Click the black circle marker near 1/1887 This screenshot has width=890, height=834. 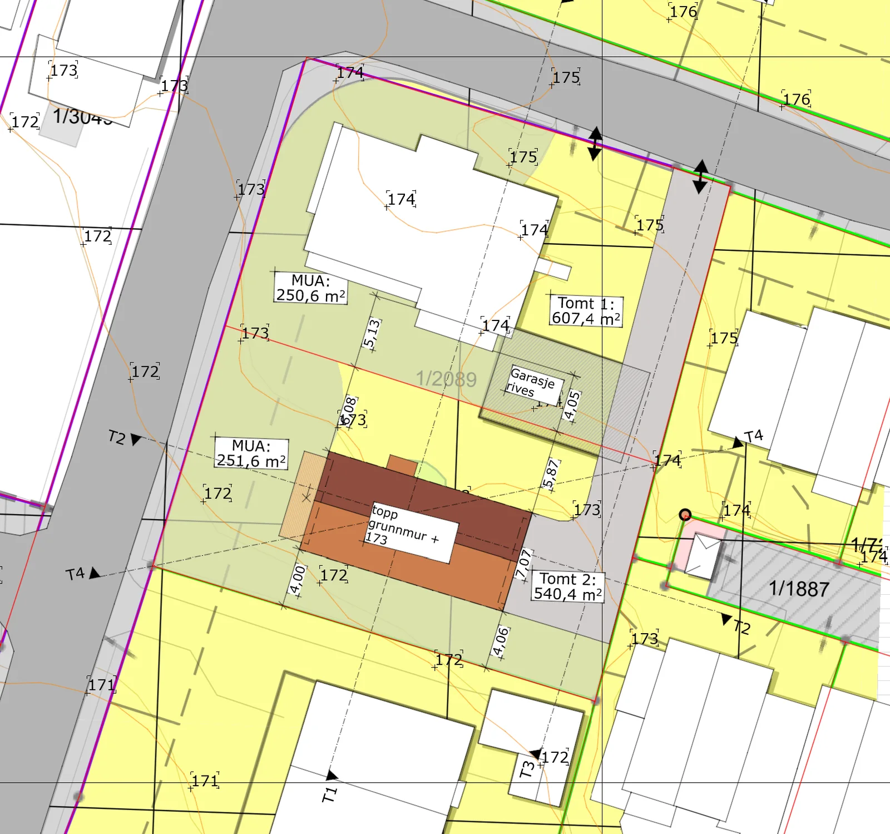pos(685,515)
